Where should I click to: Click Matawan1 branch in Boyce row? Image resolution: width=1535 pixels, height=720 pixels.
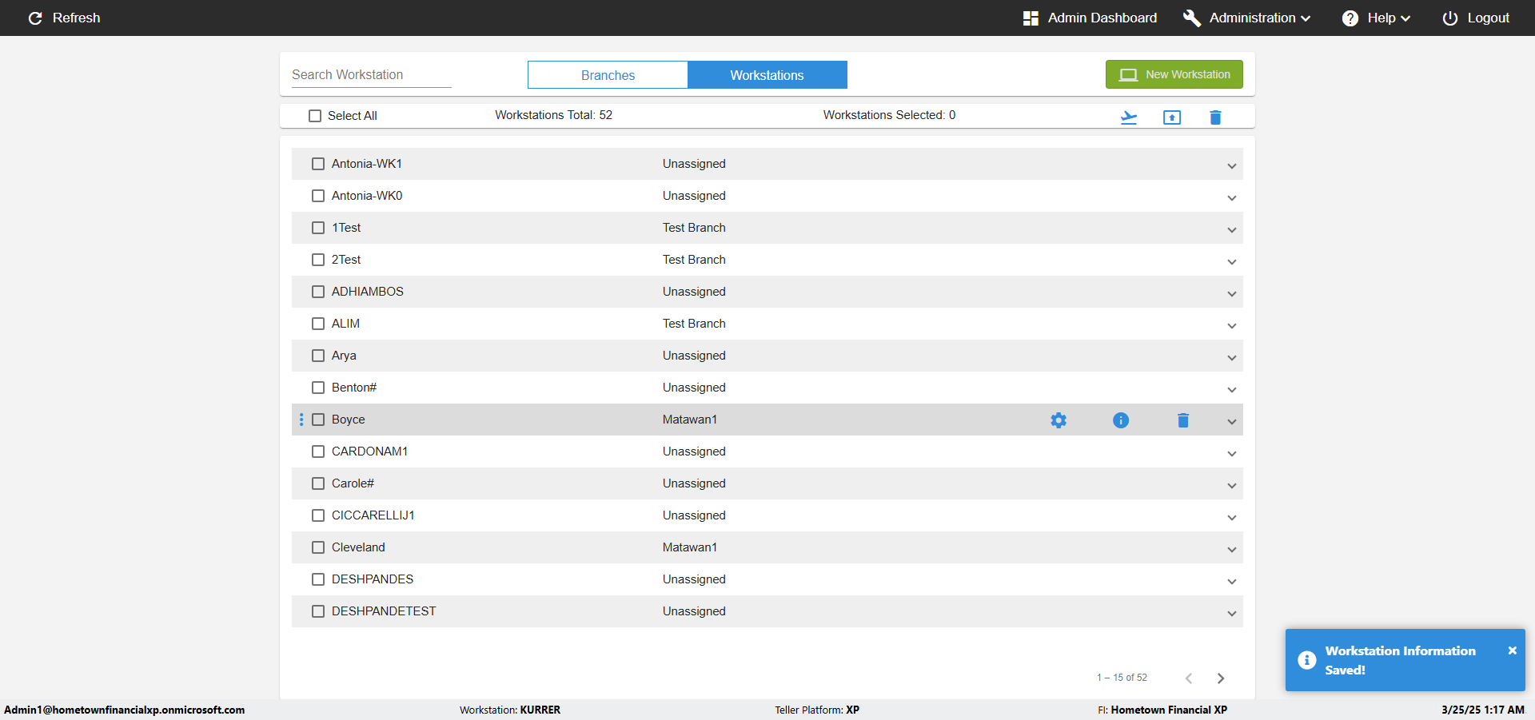(x=689, y=420)
